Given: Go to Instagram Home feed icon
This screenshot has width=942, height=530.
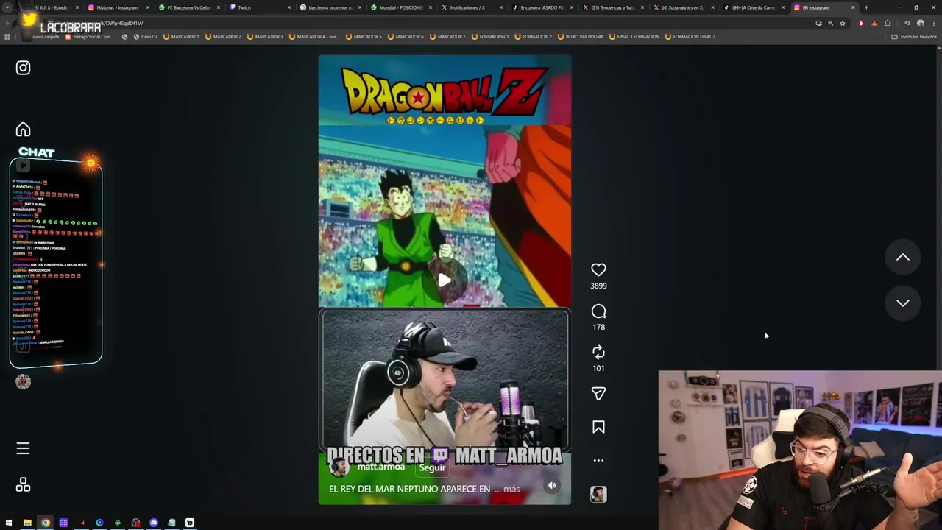Looking at the screenshot, I should pyautogui.click(x=23, y=130).
